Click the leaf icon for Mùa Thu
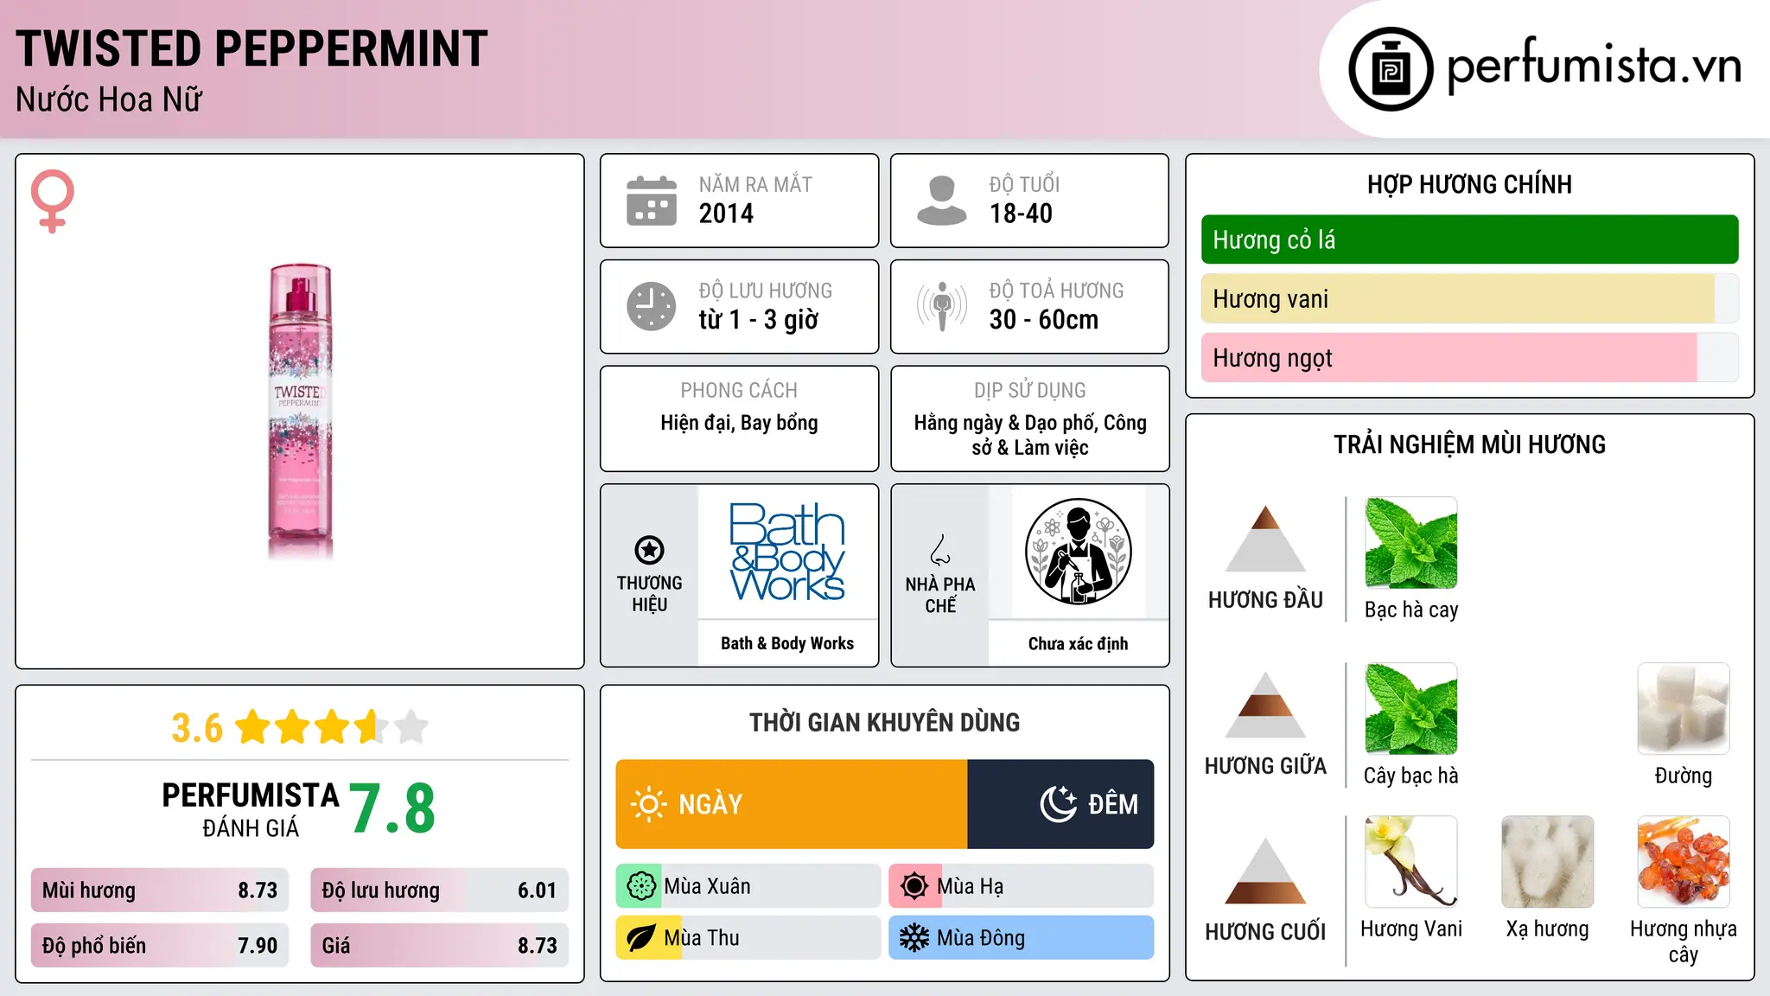 tap(640, 938)
